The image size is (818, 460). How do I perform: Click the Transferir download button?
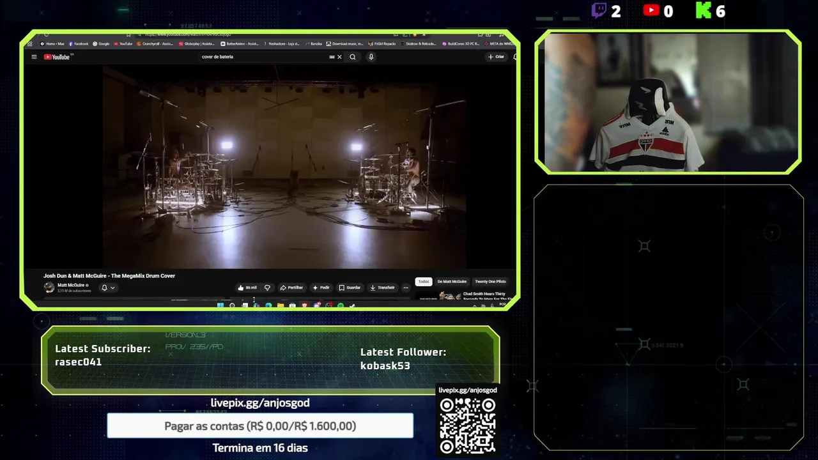[x=382, y=287]
